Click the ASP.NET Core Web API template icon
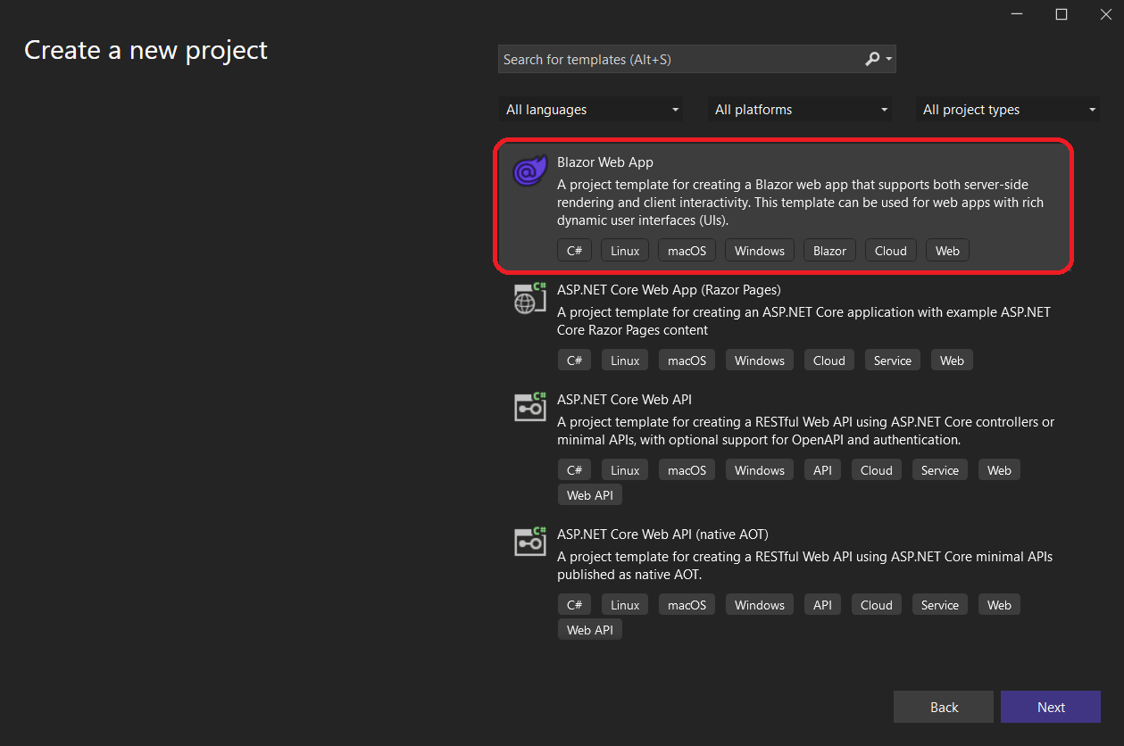The height and width of the screenshot is (746, 1124). pos(529,407)
